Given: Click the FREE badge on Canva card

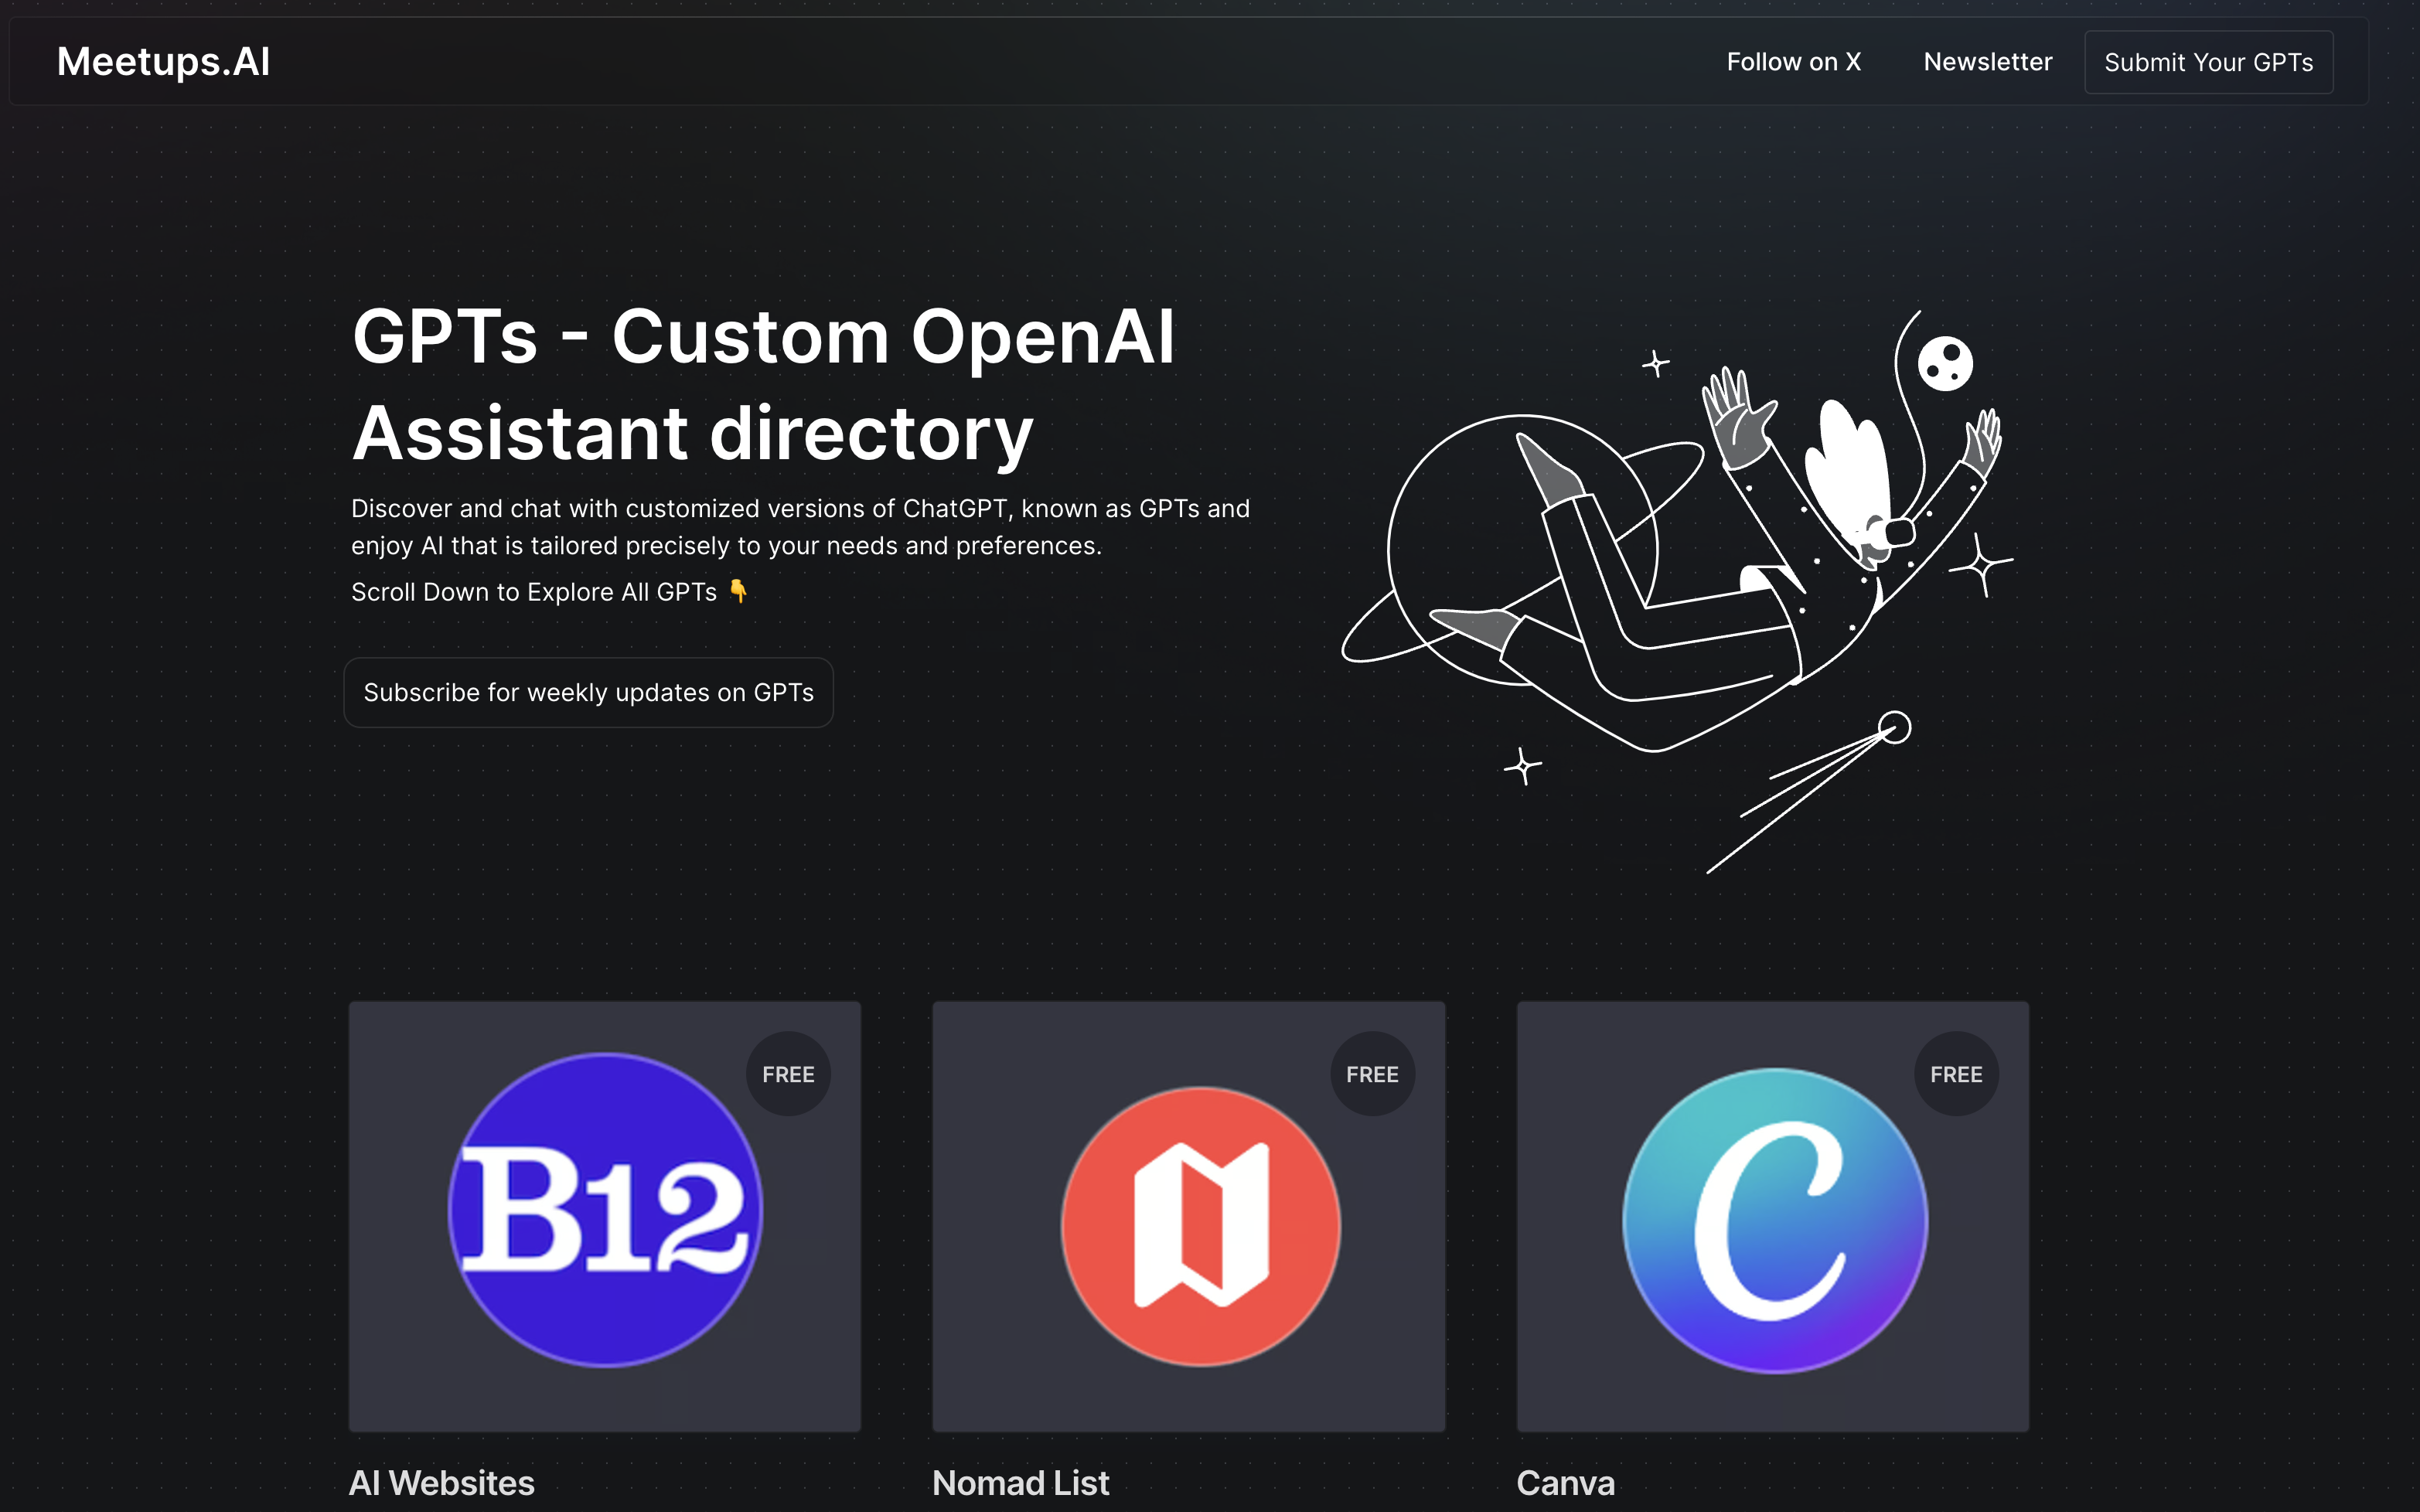Looking at the screenshot, I should tap(1956, 1074).
